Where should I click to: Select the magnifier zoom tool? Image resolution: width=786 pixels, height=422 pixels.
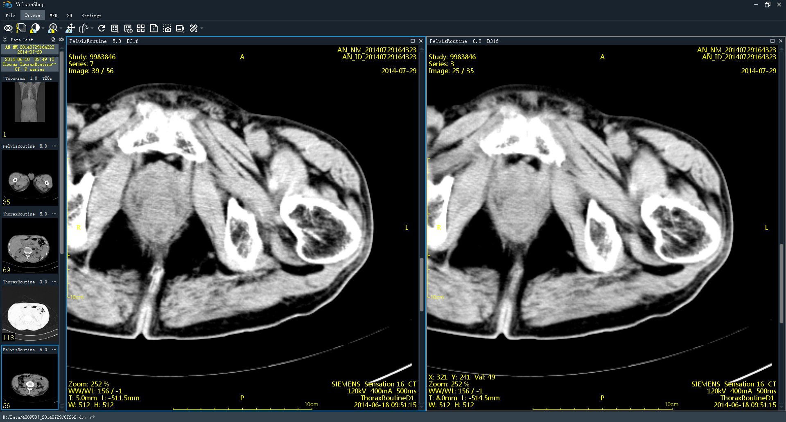[53, 28]
